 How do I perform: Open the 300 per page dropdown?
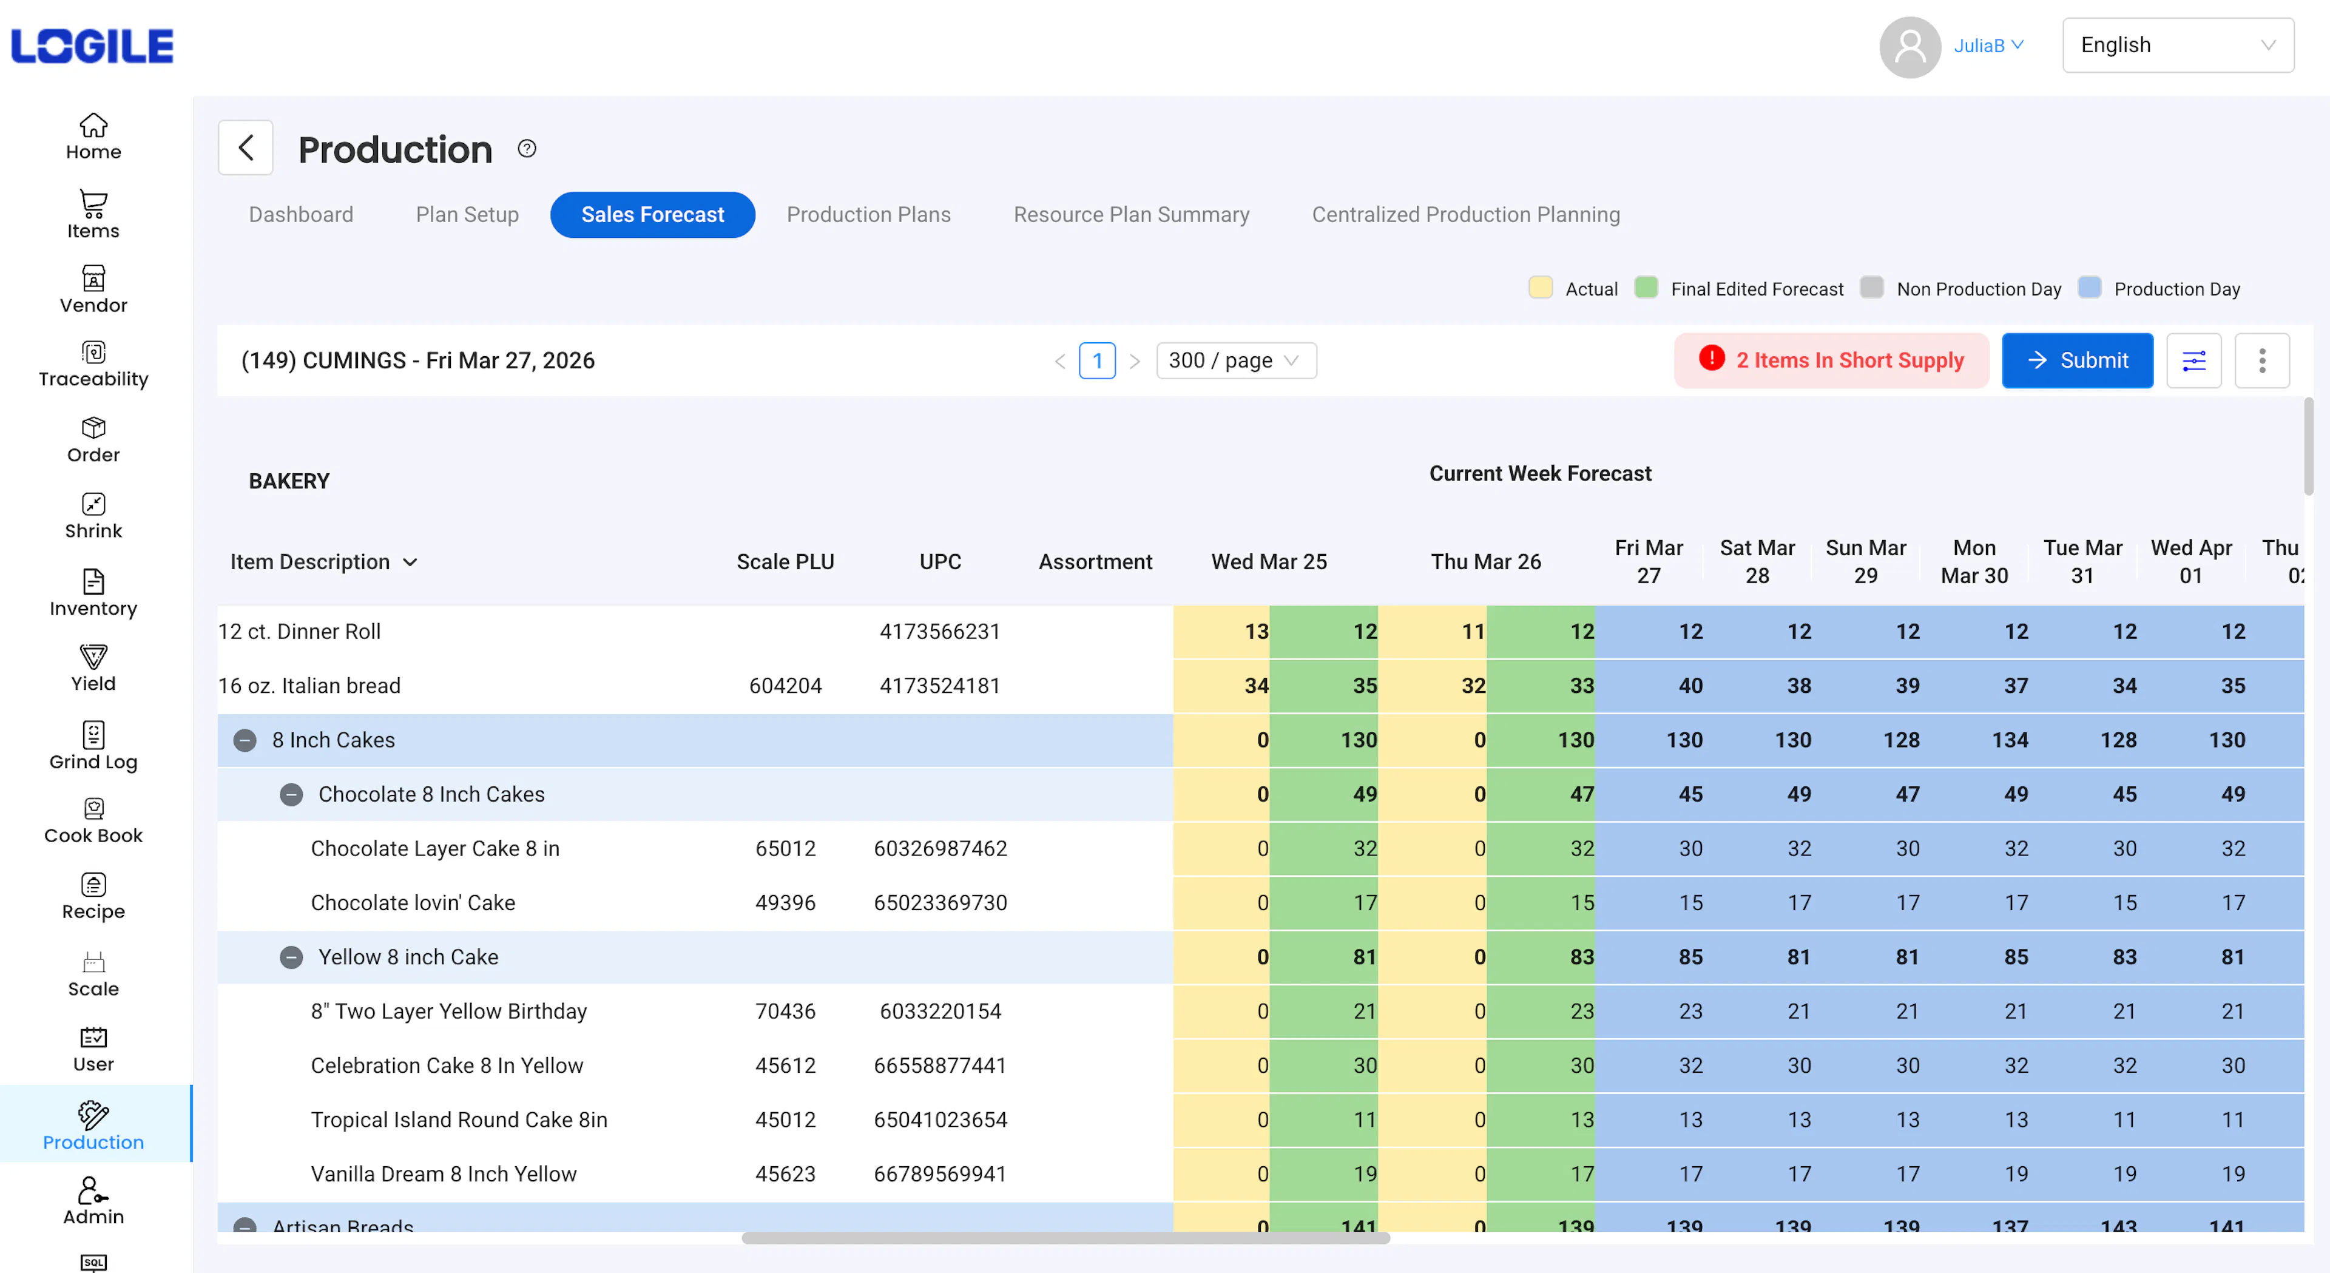[x=1235, y=360]
